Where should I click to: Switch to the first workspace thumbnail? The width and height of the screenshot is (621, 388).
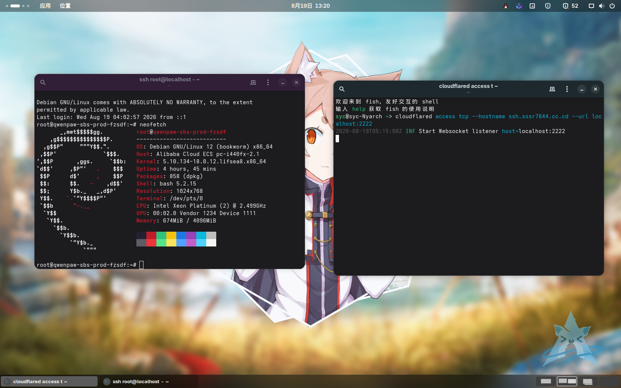click(x=546, y=381)
